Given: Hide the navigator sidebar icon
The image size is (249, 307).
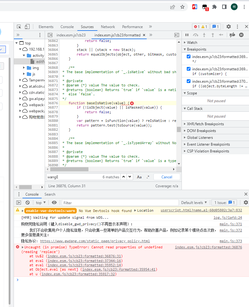Looking at the screenshot, I should (x=50, y=35).
